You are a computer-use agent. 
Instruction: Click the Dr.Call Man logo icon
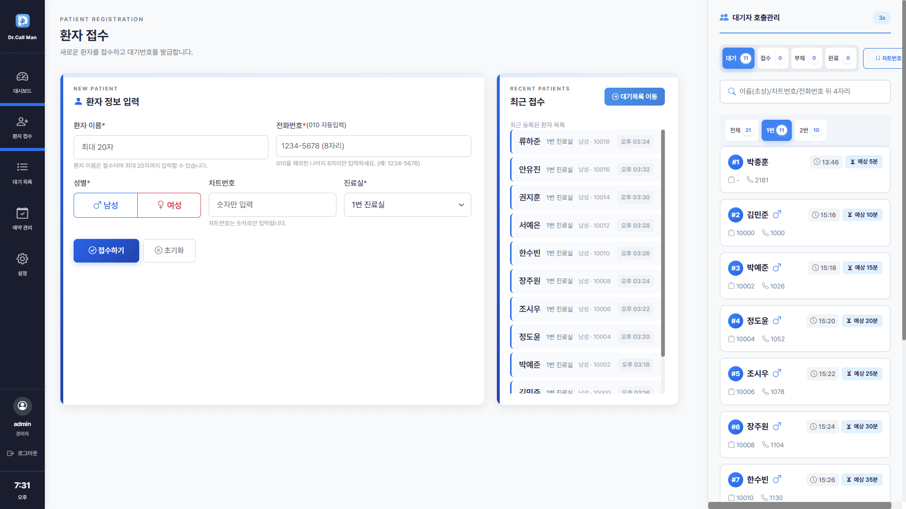22,21
